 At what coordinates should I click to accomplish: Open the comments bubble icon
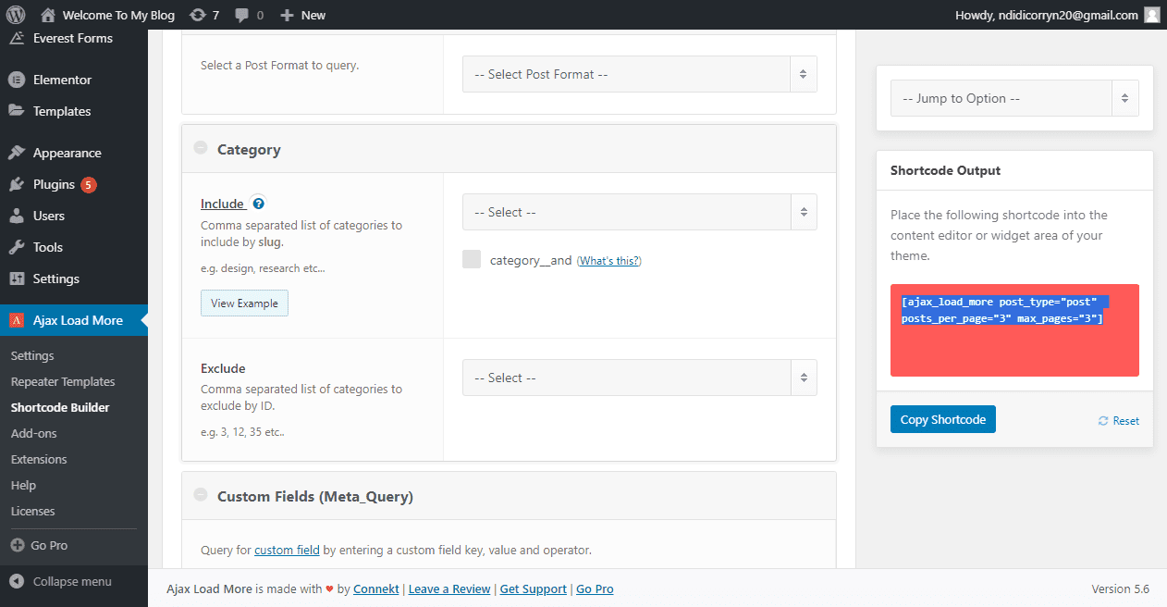pos(242,15)
